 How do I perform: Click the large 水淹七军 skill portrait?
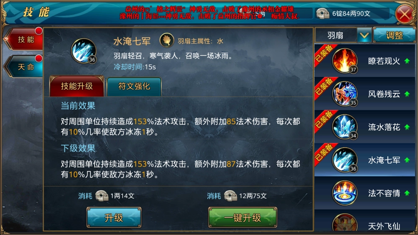point(84,51)
